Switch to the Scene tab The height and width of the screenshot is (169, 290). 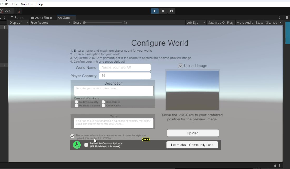(x=17, y=17)
